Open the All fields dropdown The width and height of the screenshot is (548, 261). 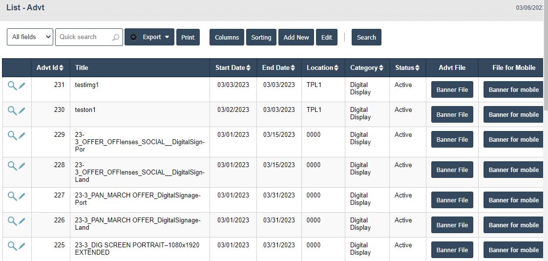[x=30, y=37]
